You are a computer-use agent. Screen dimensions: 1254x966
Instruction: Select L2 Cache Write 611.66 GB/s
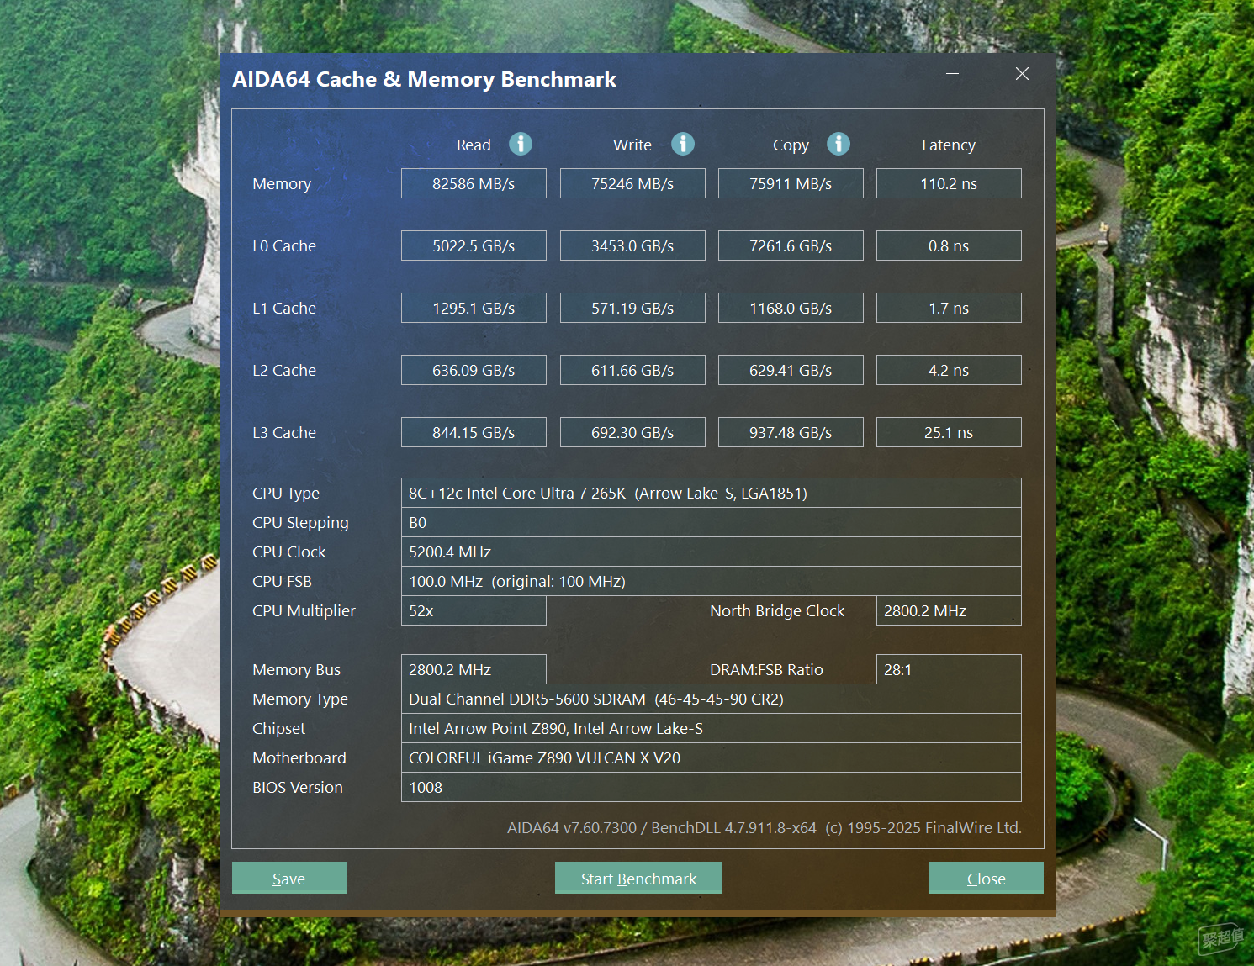click(x=632, y=370)
